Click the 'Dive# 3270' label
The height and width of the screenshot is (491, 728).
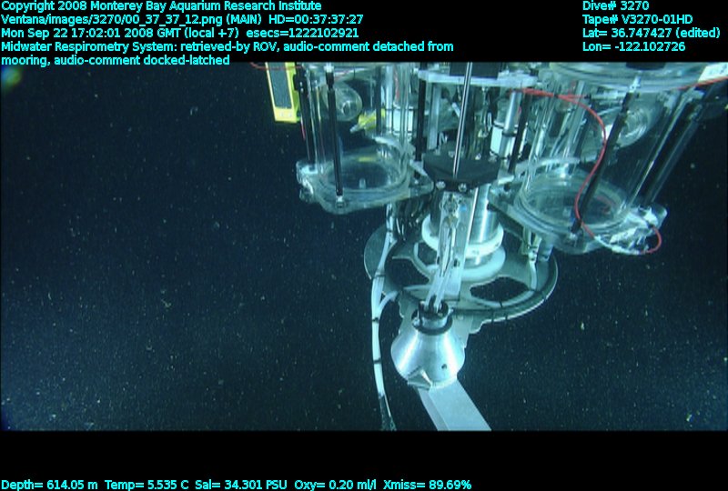[x=616, y=6]
